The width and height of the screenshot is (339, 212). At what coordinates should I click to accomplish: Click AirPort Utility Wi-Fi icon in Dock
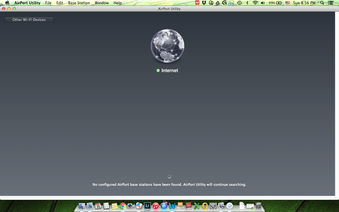tap(230, 206)
